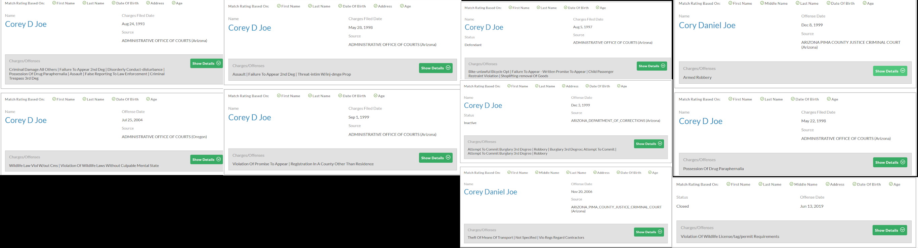The height and width of the screenshot is (248, 918).
Task: Click the Address check icon in the Jun 13, 2019 record
Action: click(828, 184)
